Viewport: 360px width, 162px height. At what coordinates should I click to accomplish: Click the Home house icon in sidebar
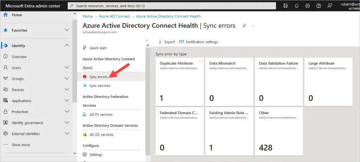click(x=6, y=15)
